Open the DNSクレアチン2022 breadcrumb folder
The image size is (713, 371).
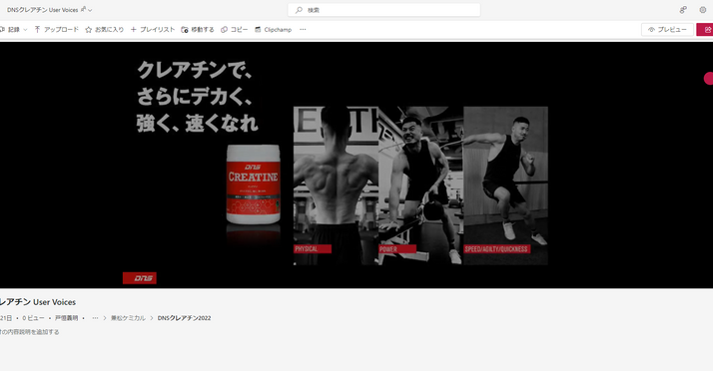coord(184,318)
